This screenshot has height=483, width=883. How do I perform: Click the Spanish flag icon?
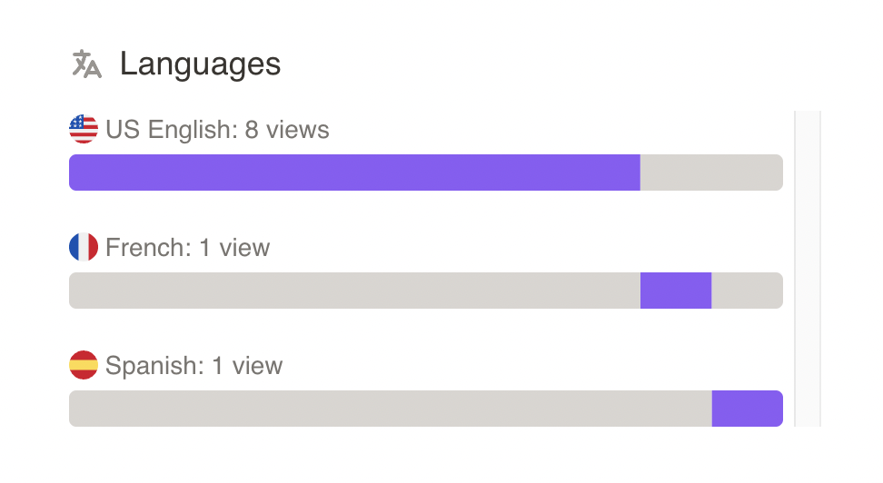tap(84, 365)
